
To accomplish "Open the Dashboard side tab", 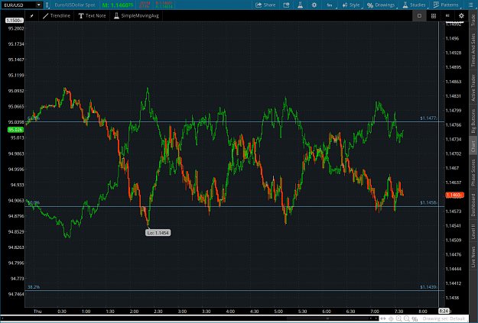I will tap(473, 205).
